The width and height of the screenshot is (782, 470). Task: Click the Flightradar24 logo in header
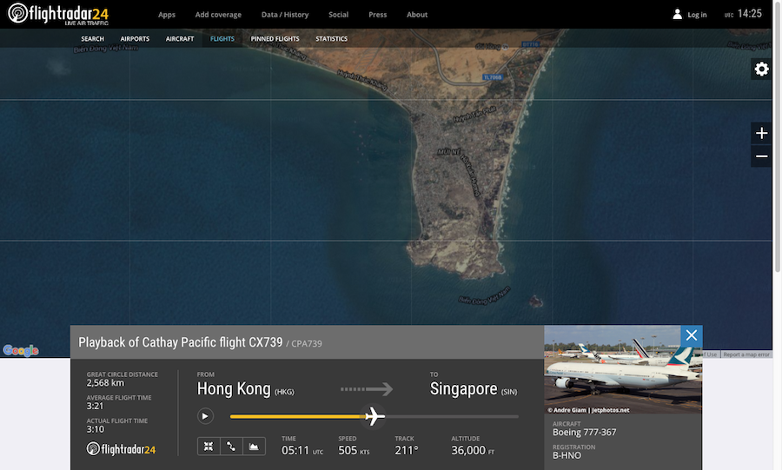58,14
